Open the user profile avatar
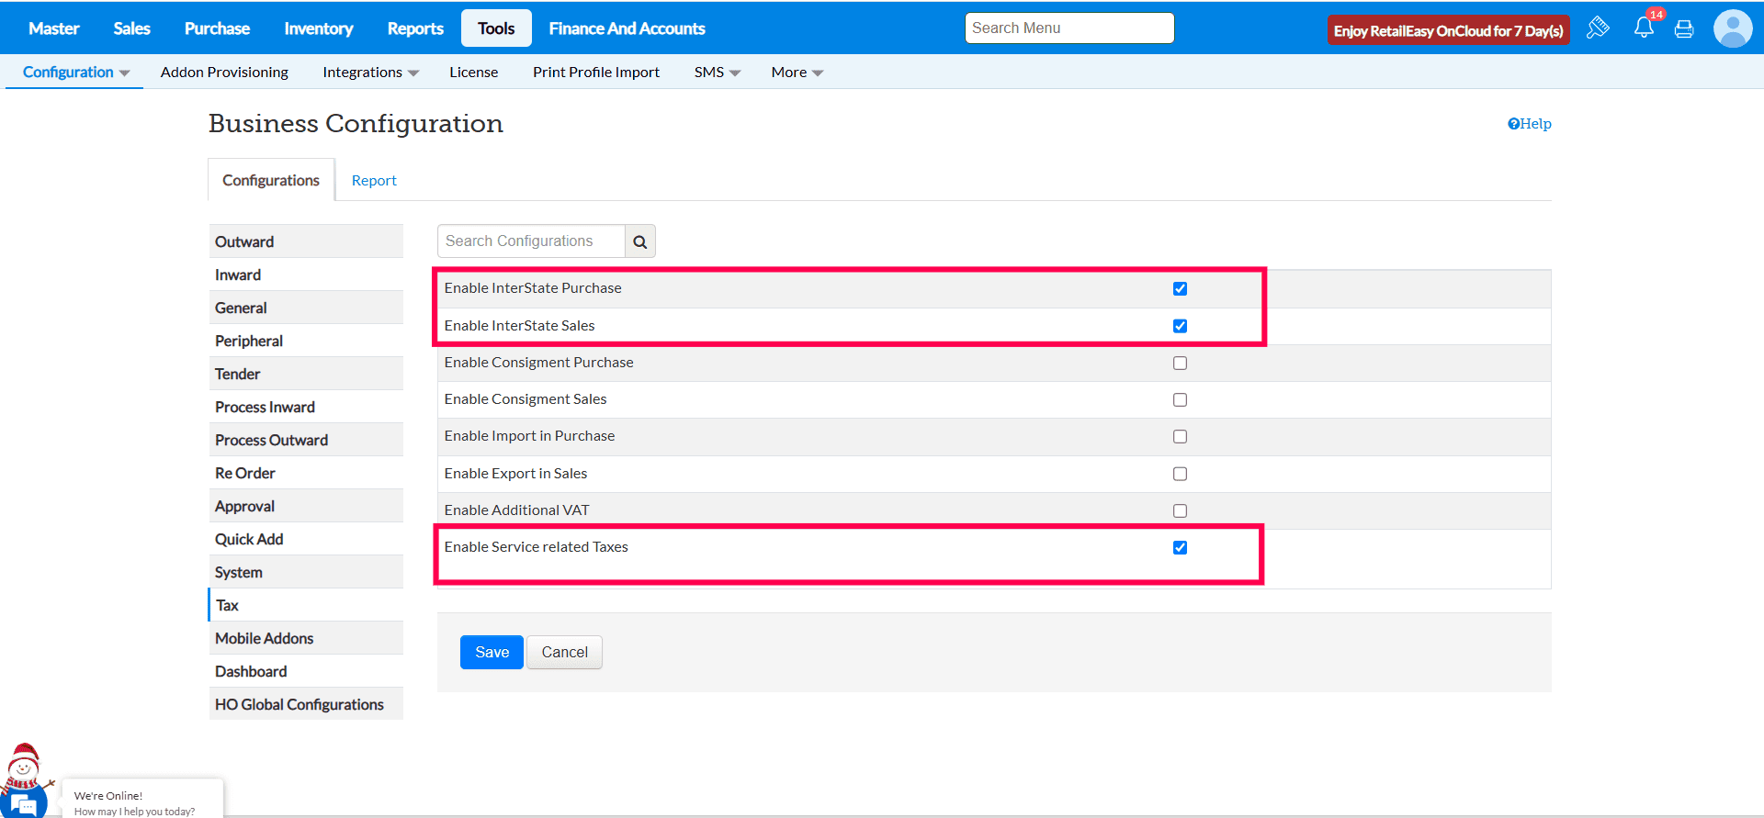 click(x=1733, y=28)
